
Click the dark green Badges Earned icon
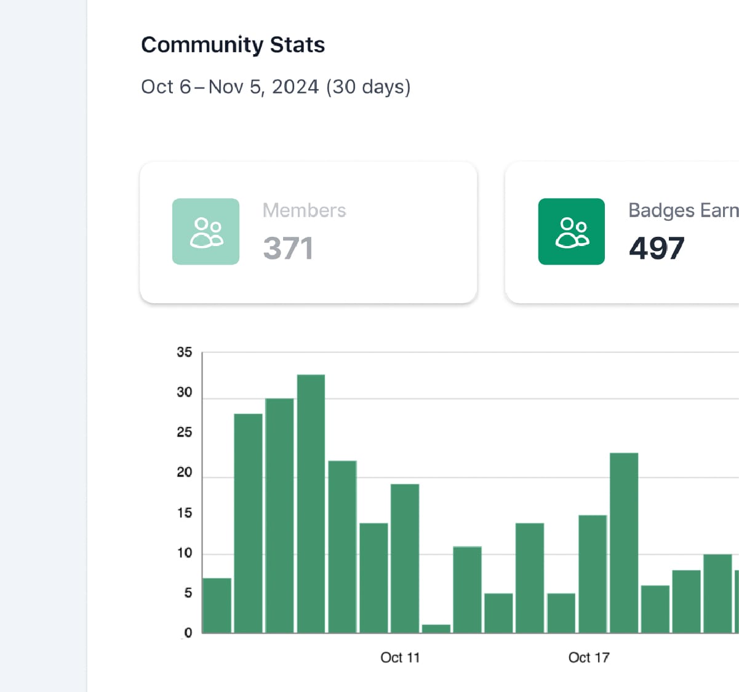click(x=571, y=232)
